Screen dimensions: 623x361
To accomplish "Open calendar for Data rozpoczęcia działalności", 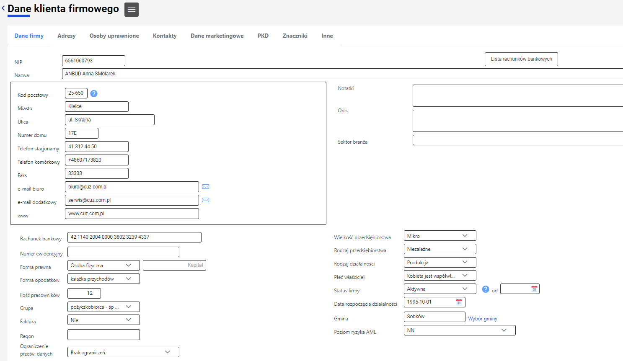I will pos(459,302).
